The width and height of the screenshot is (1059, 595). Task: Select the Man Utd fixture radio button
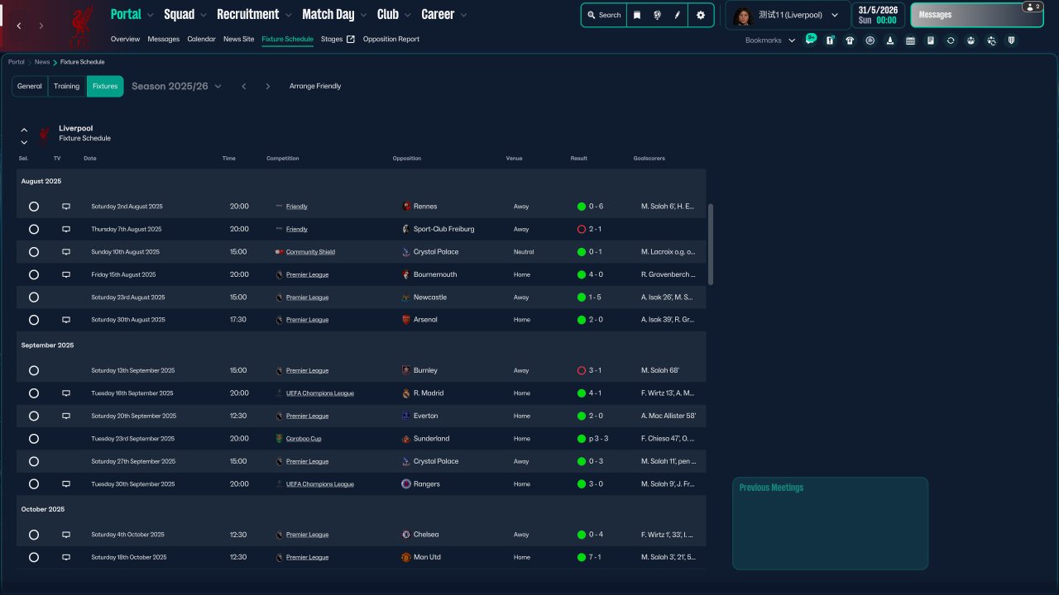[34, 558]
